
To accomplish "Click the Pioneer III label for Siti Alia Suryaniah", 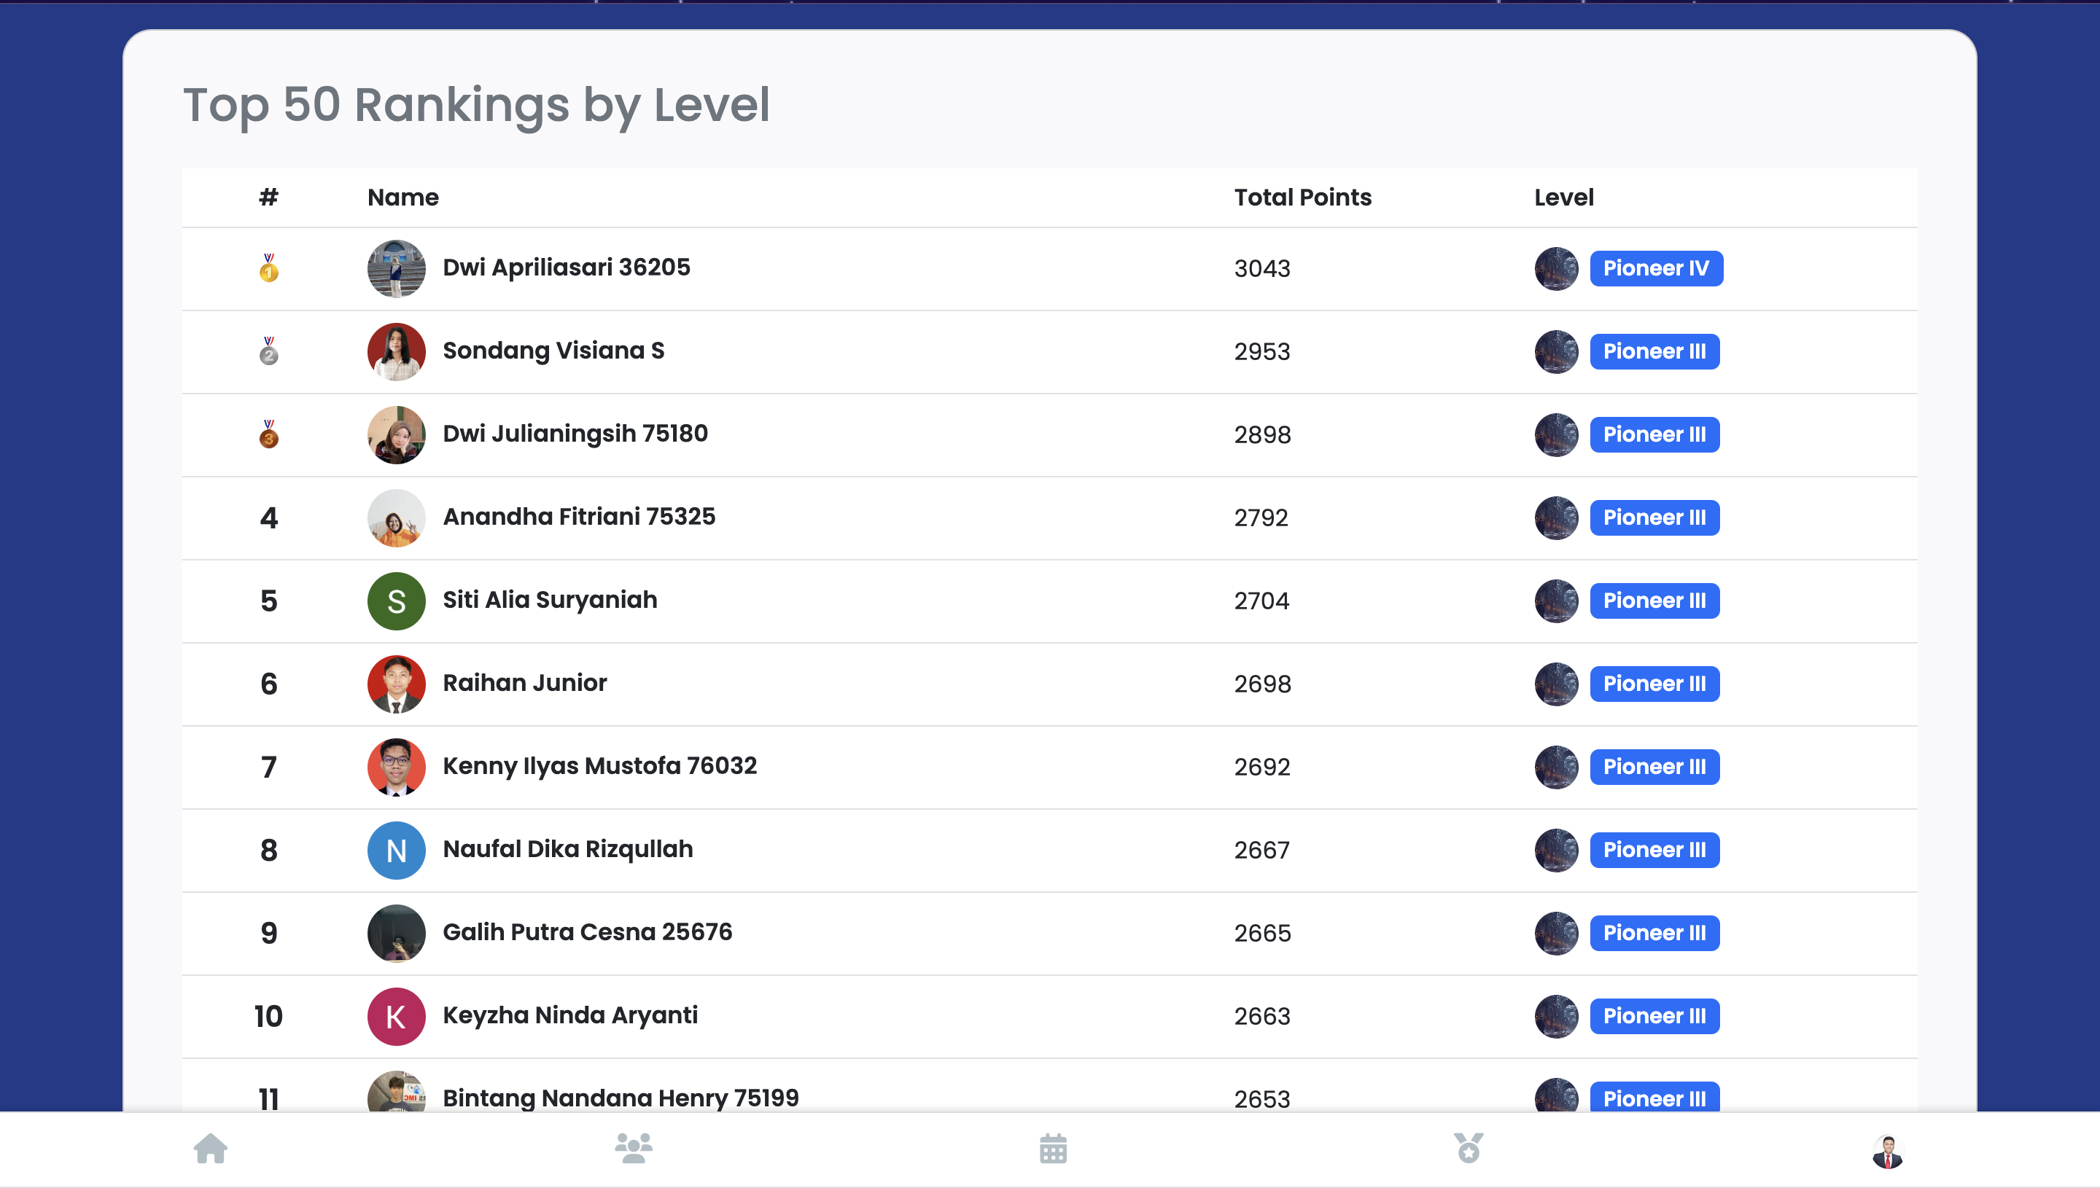I will coord(1654,601).
